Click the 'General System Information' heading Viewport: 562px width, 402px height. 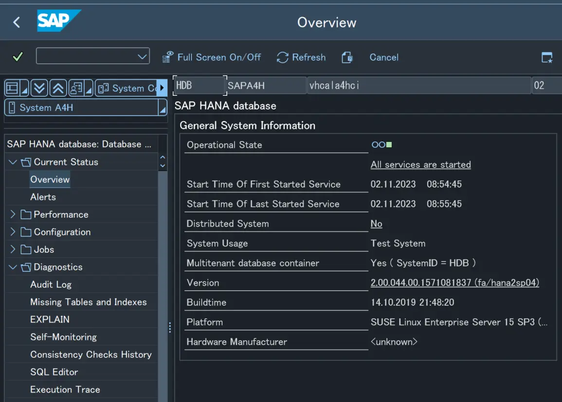[247, 125]
